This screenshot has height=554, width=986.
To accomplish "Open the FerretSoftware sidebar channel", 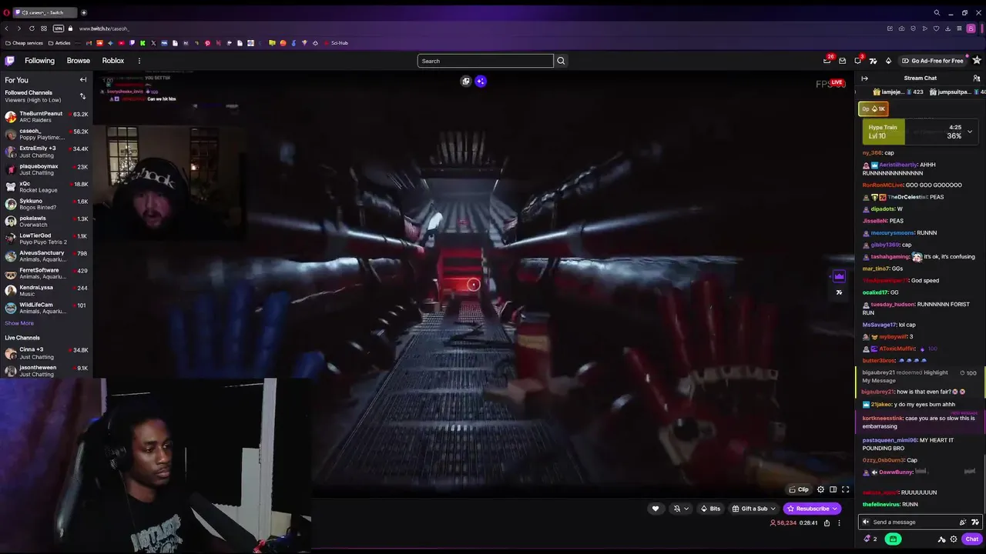I will 46,273.
